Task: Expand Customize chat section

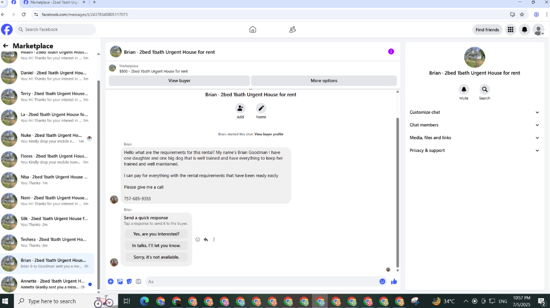Action: (474, 112)
